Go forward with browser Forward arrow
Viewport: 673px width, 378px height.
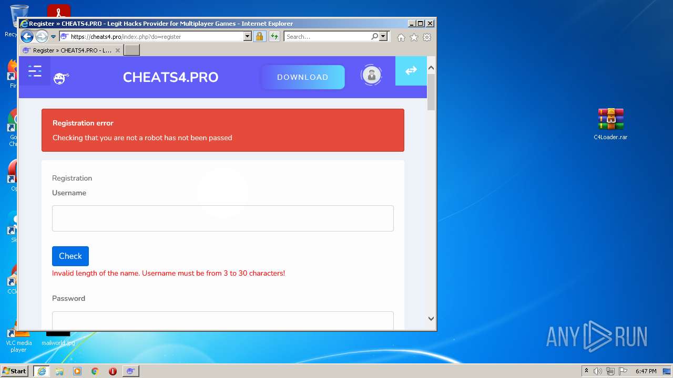[42, 37]
